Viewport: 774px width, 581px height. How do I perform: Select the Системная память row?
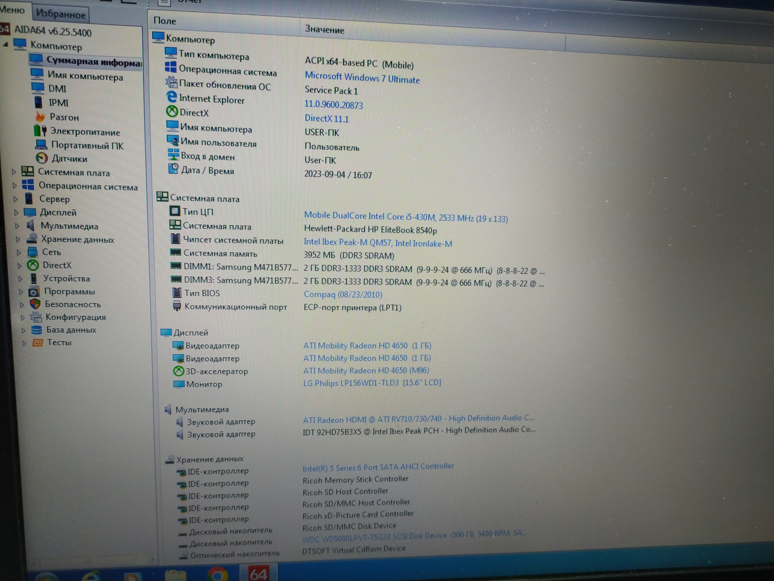[x=220, y=253]
